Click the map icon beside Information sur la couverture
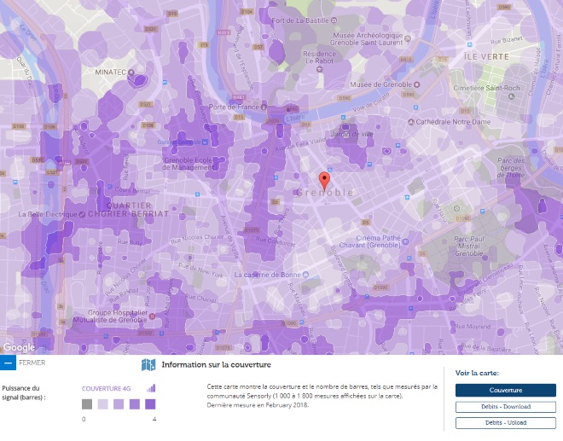Viewport: 563px width, 441px height. click(x=148, y=364)
